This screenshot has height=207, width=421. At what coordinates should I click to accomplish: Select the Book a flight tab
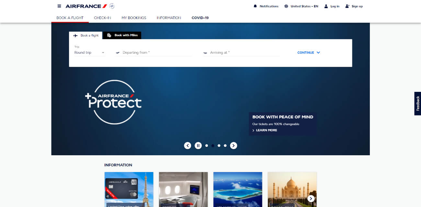pyautogui.click(x=86, y=35)
